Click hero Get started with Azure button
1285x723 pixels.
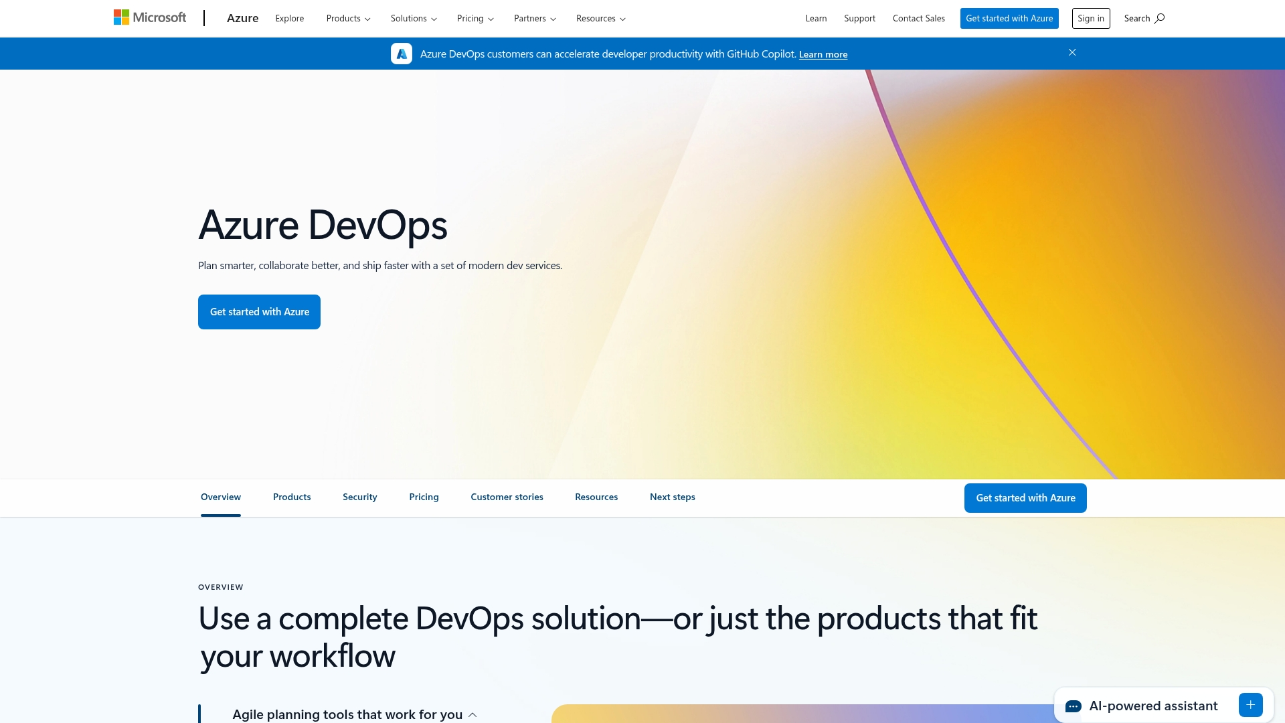click(x=259, y=312)
